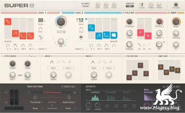
Task: Click OSC 1 waveform selector icon below Fine
Action: [40, 37]
